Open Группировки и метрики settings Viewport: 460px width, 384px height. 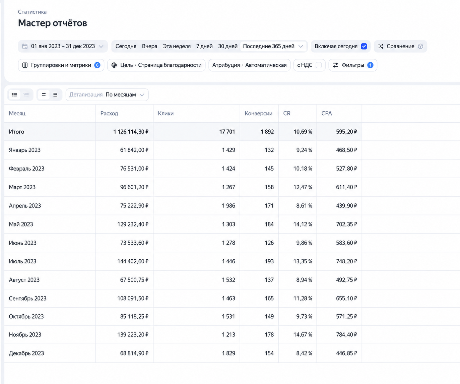pos(61,65)
